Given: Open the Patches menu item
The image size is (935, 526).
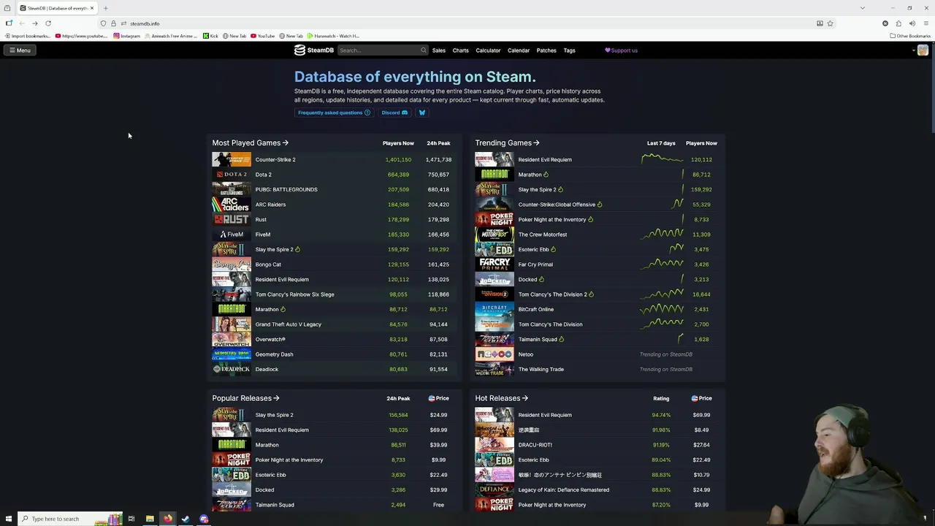Looking at the screenshot, I should click(x=546, y=50).
